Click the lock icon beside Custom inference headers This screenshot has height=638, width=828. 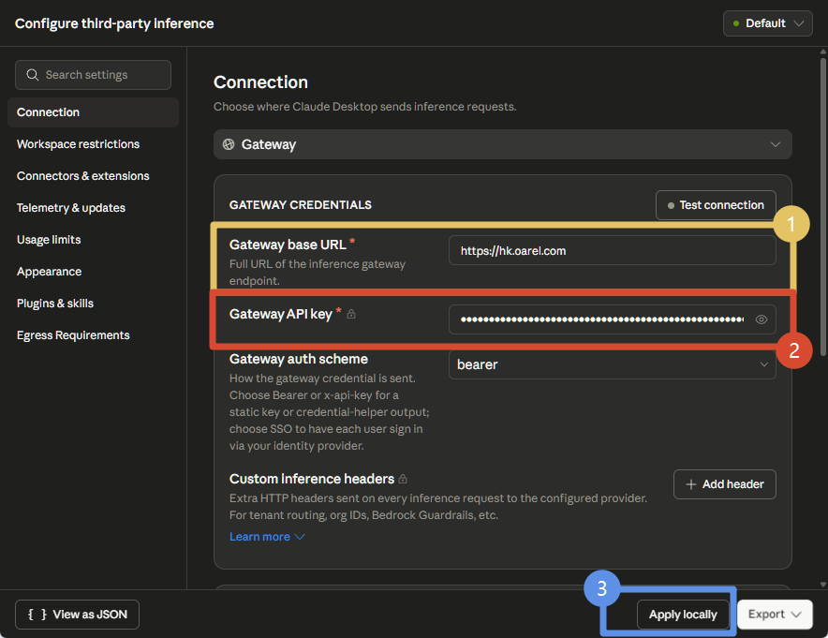point(403,479)
